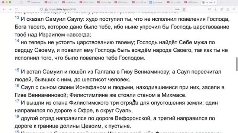This screenshot has width=238, height=133.
Task: Click verse number 18 link
Action: click(17, 117)
